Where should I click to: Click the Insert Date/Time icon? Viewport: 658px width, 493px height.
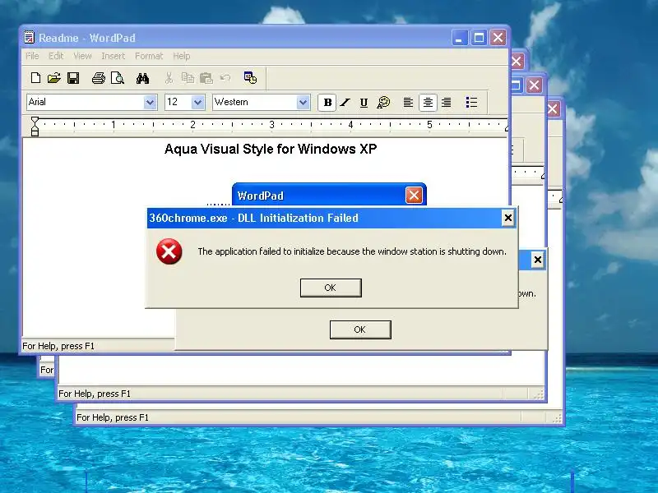point(251,77)
